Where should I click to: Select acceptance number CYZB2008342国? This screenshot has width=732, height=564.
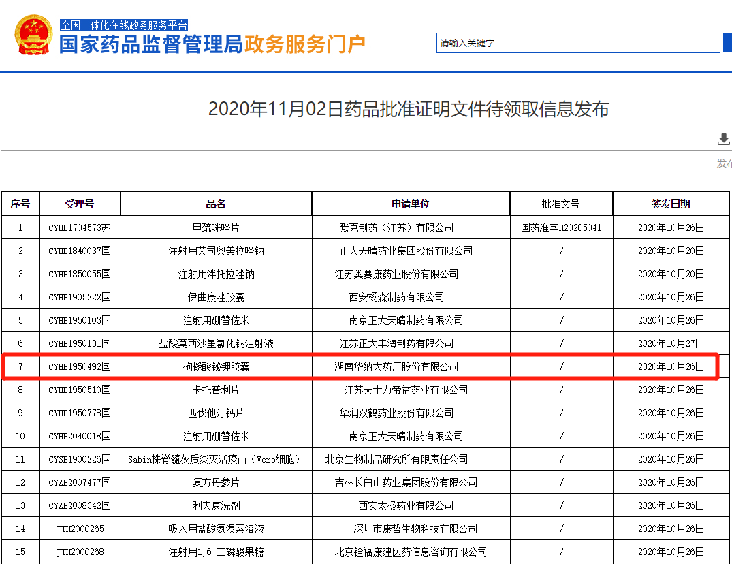pyautogui.click(x=80, y=505)
